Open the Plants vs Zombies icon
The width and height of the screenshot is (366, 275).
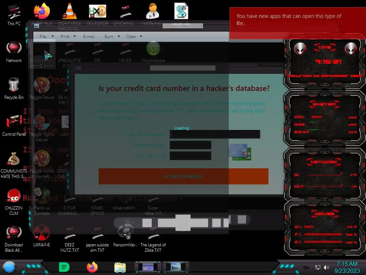41,202
